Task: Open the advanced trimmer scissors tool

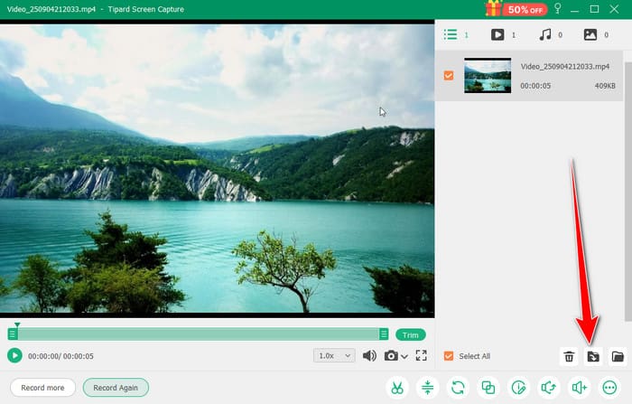Action: (x=395, y=388)
